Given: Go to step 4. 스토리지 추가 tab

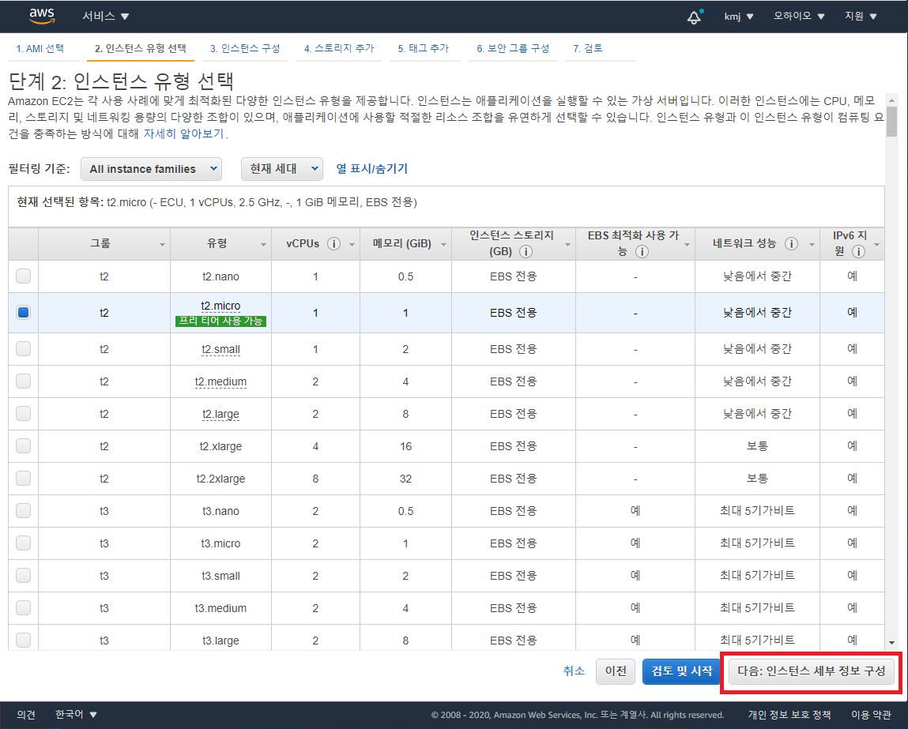Looking at the screenshot, I should [339, 49].
